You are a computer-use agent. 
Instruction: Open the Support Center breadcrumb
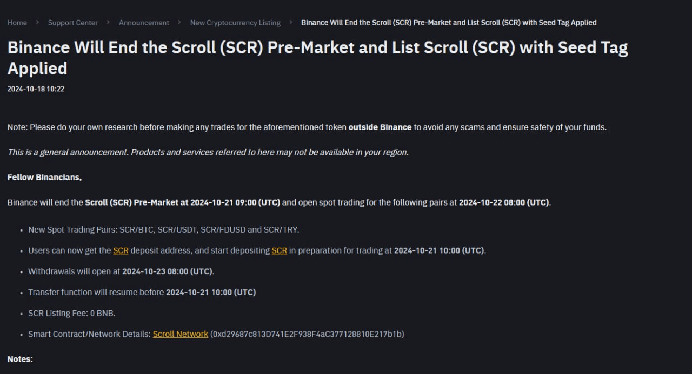point(73,23)
